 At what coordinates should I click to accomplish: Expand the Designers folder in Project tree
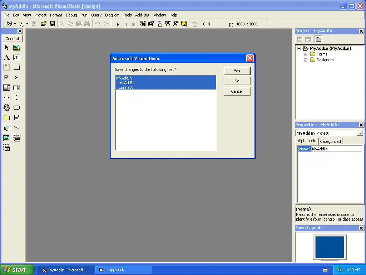(306, 60)
